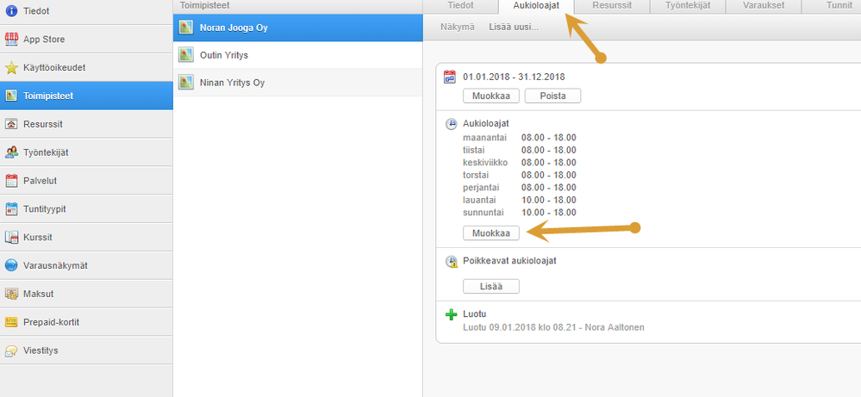Open the Varaukset tab
The height and width of the screenshot is (397, 861).
tap(764, 5)
